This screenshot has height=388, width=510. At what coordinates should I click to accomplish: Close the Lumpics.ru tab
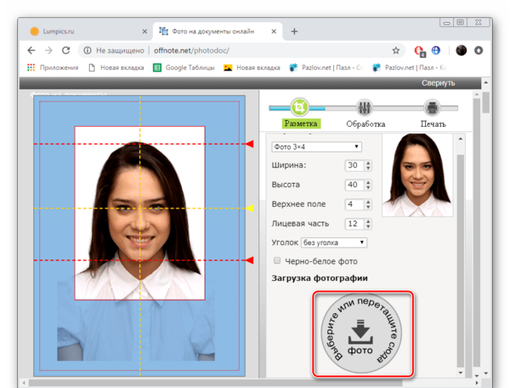pos(144,31)
